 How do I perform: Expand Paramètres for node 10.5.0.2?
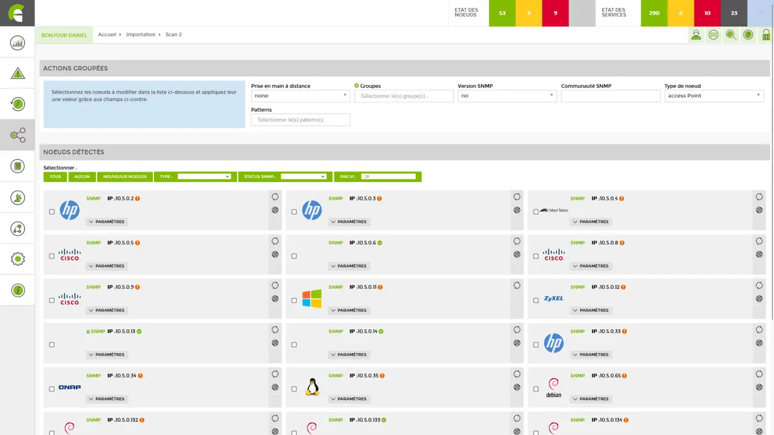(x=107, y=222)
